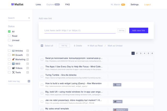
Task: Click the plus icon beside Add new tag
Action: coord(29,81)
